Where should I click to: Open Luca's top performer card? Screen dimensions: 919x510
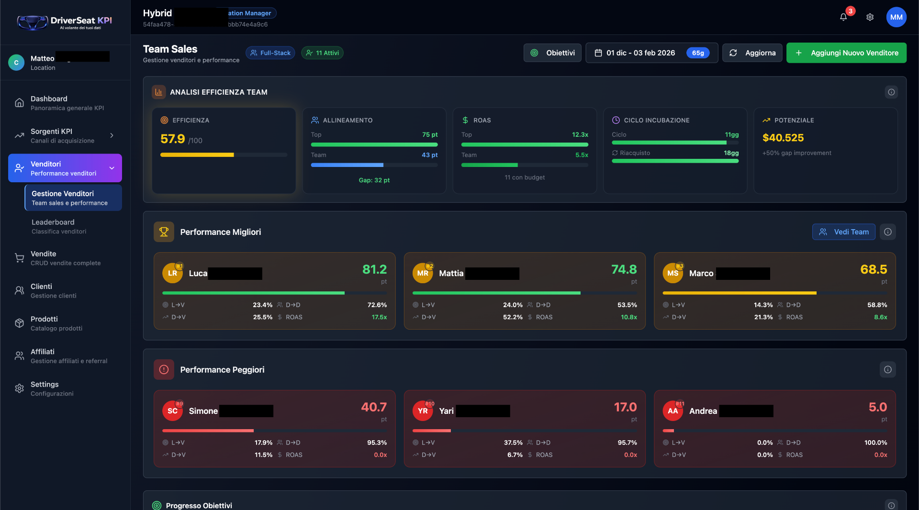274,291
